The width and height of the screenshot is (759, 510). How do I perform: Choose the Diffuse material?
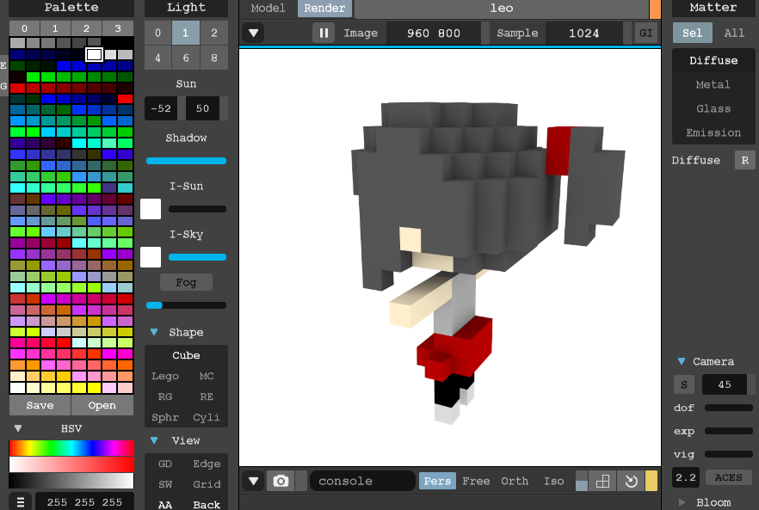[713, 60]
